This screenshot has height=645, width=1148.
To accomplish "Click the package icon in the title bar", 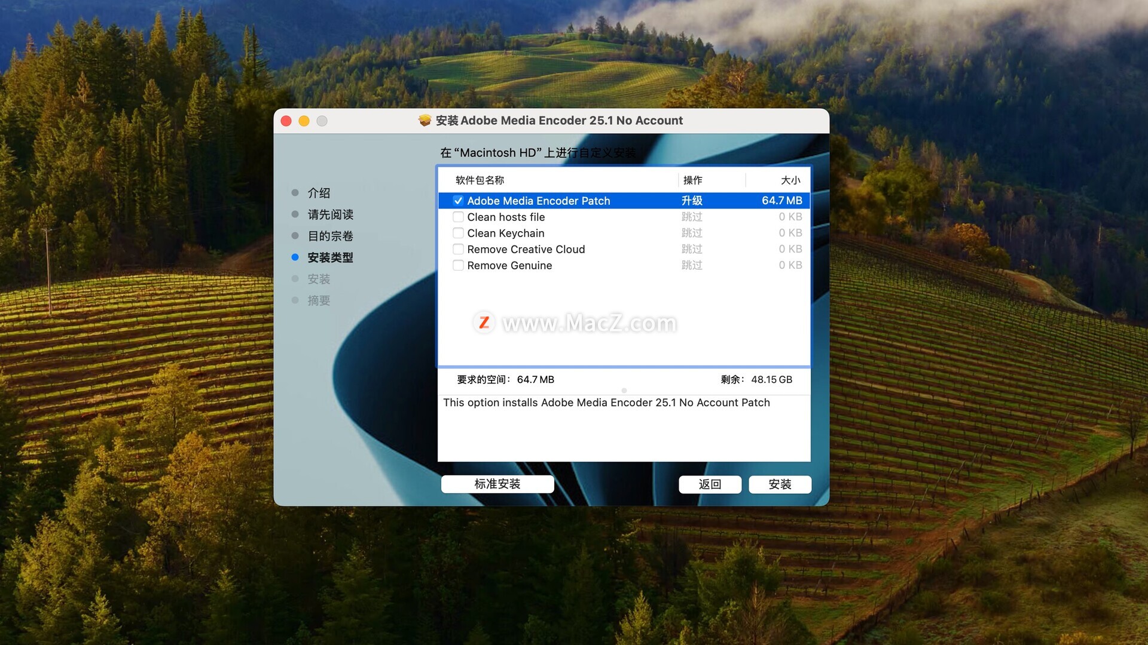I will coord(425,121).
